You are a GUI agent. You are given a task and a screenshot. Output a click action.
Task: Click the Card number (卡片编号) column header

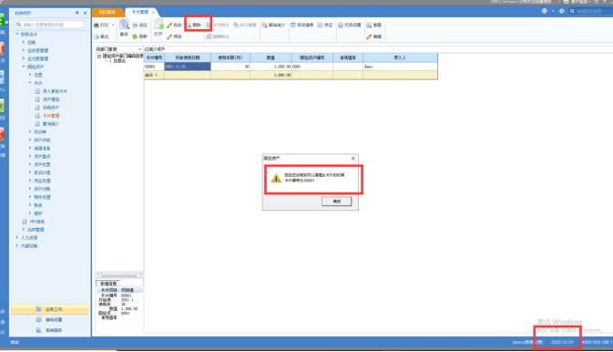[x=154, y=57]
